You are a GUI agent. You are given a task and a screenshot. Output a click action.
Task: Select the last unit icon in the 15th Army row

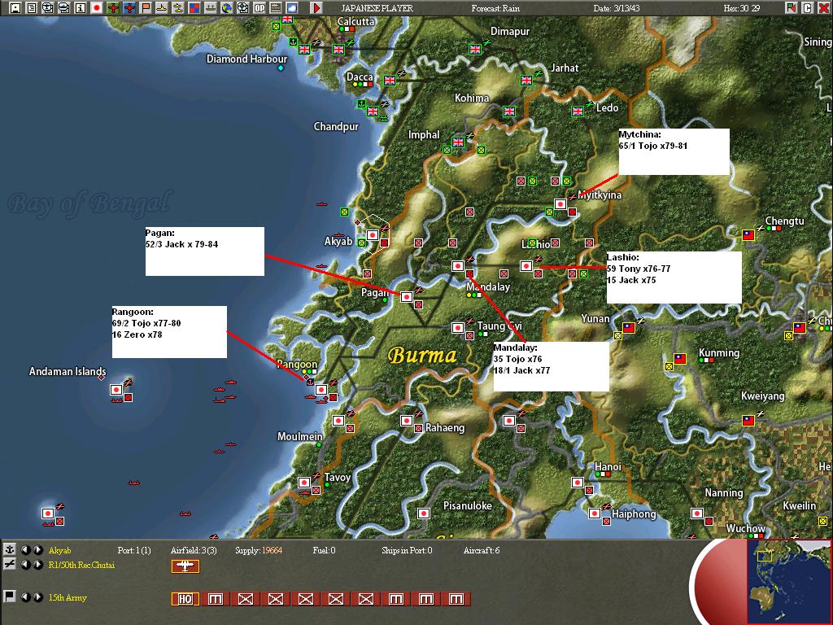[x=456, y=600]
